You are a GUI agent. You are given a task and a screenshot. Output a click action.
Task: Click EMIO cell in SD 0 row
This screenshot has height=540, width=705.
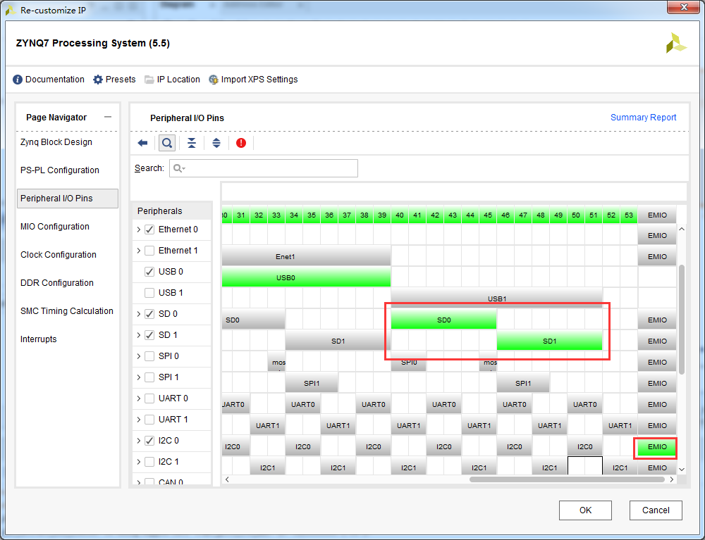657,320
